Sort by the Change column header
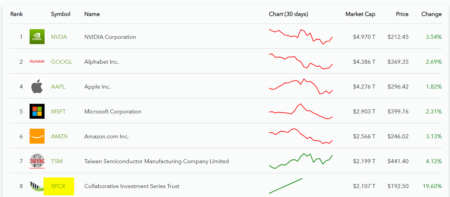The width and height of the screenshot is (450, 197). click(431, 14)
